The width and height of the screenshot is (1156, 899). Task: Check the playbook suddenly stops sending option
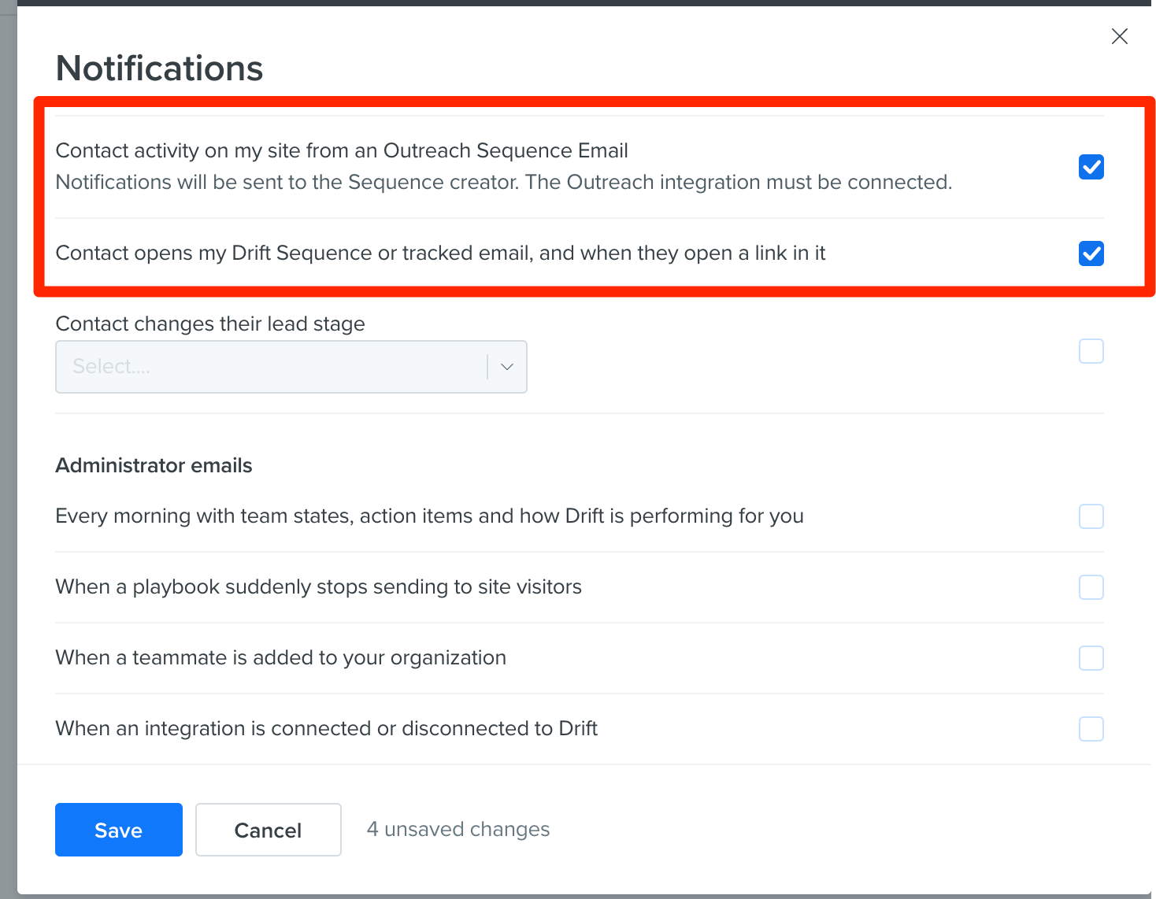point(1091,587)
